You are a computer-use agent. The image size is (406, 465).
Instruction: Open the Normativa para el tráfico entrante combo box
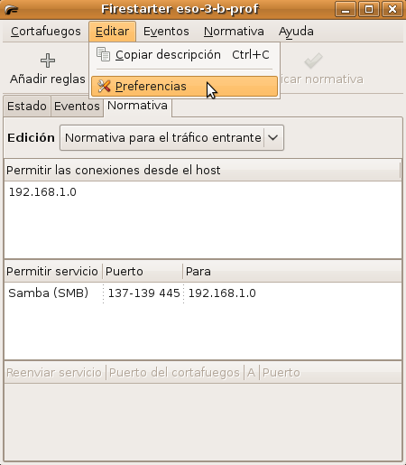point(171,137)
